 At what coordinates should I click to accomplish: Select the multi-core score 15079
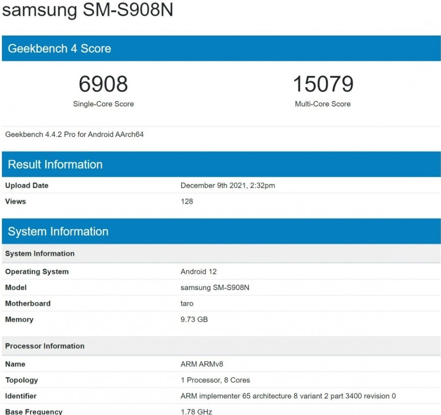click(323, 84)
